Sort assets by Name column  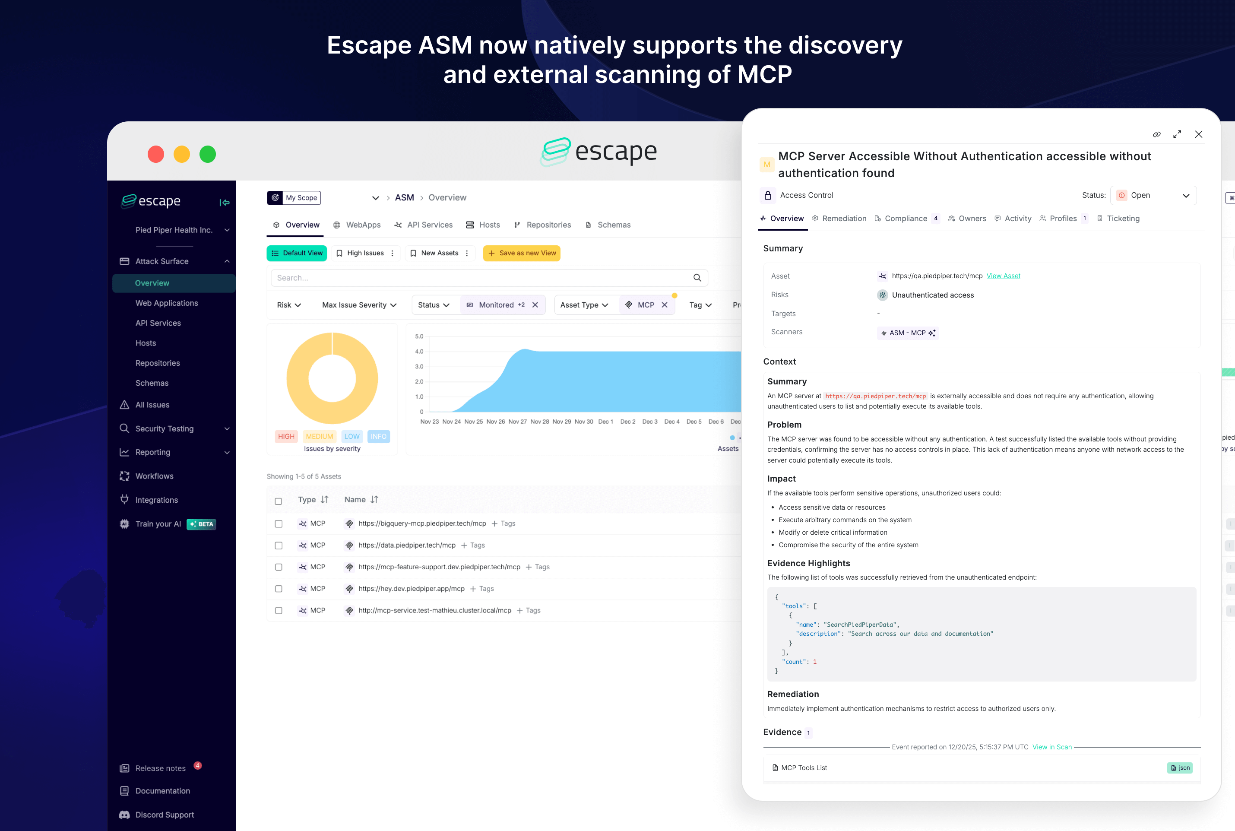(374, 500)
